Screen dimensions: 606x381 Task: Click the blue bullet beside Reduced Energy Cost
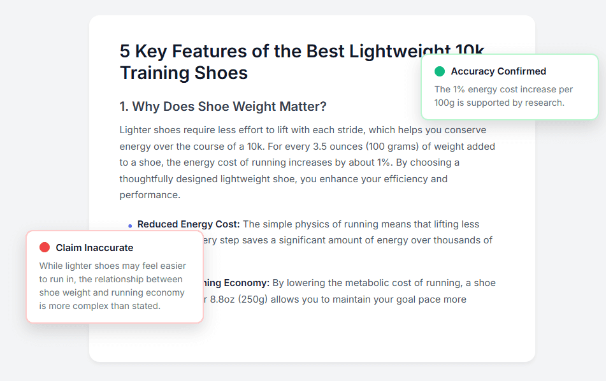click(130, 226)
